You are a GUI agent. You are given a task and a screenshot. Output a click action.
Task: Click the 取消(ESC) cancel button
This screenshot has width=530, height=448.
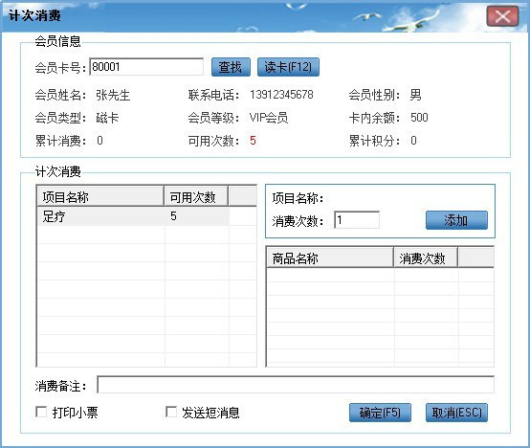tap(456, 413)
